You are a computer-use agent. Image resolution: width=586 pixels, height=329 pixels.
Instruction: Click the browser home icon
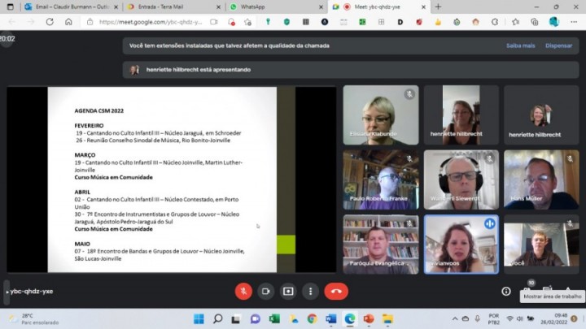(68, 22)
